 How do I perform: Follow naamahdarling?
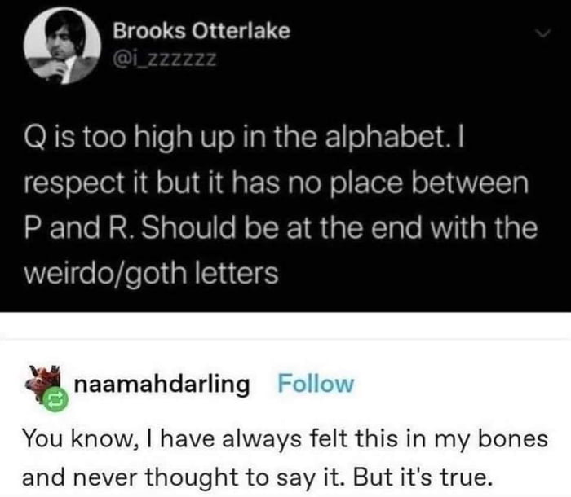pos(316,384)
